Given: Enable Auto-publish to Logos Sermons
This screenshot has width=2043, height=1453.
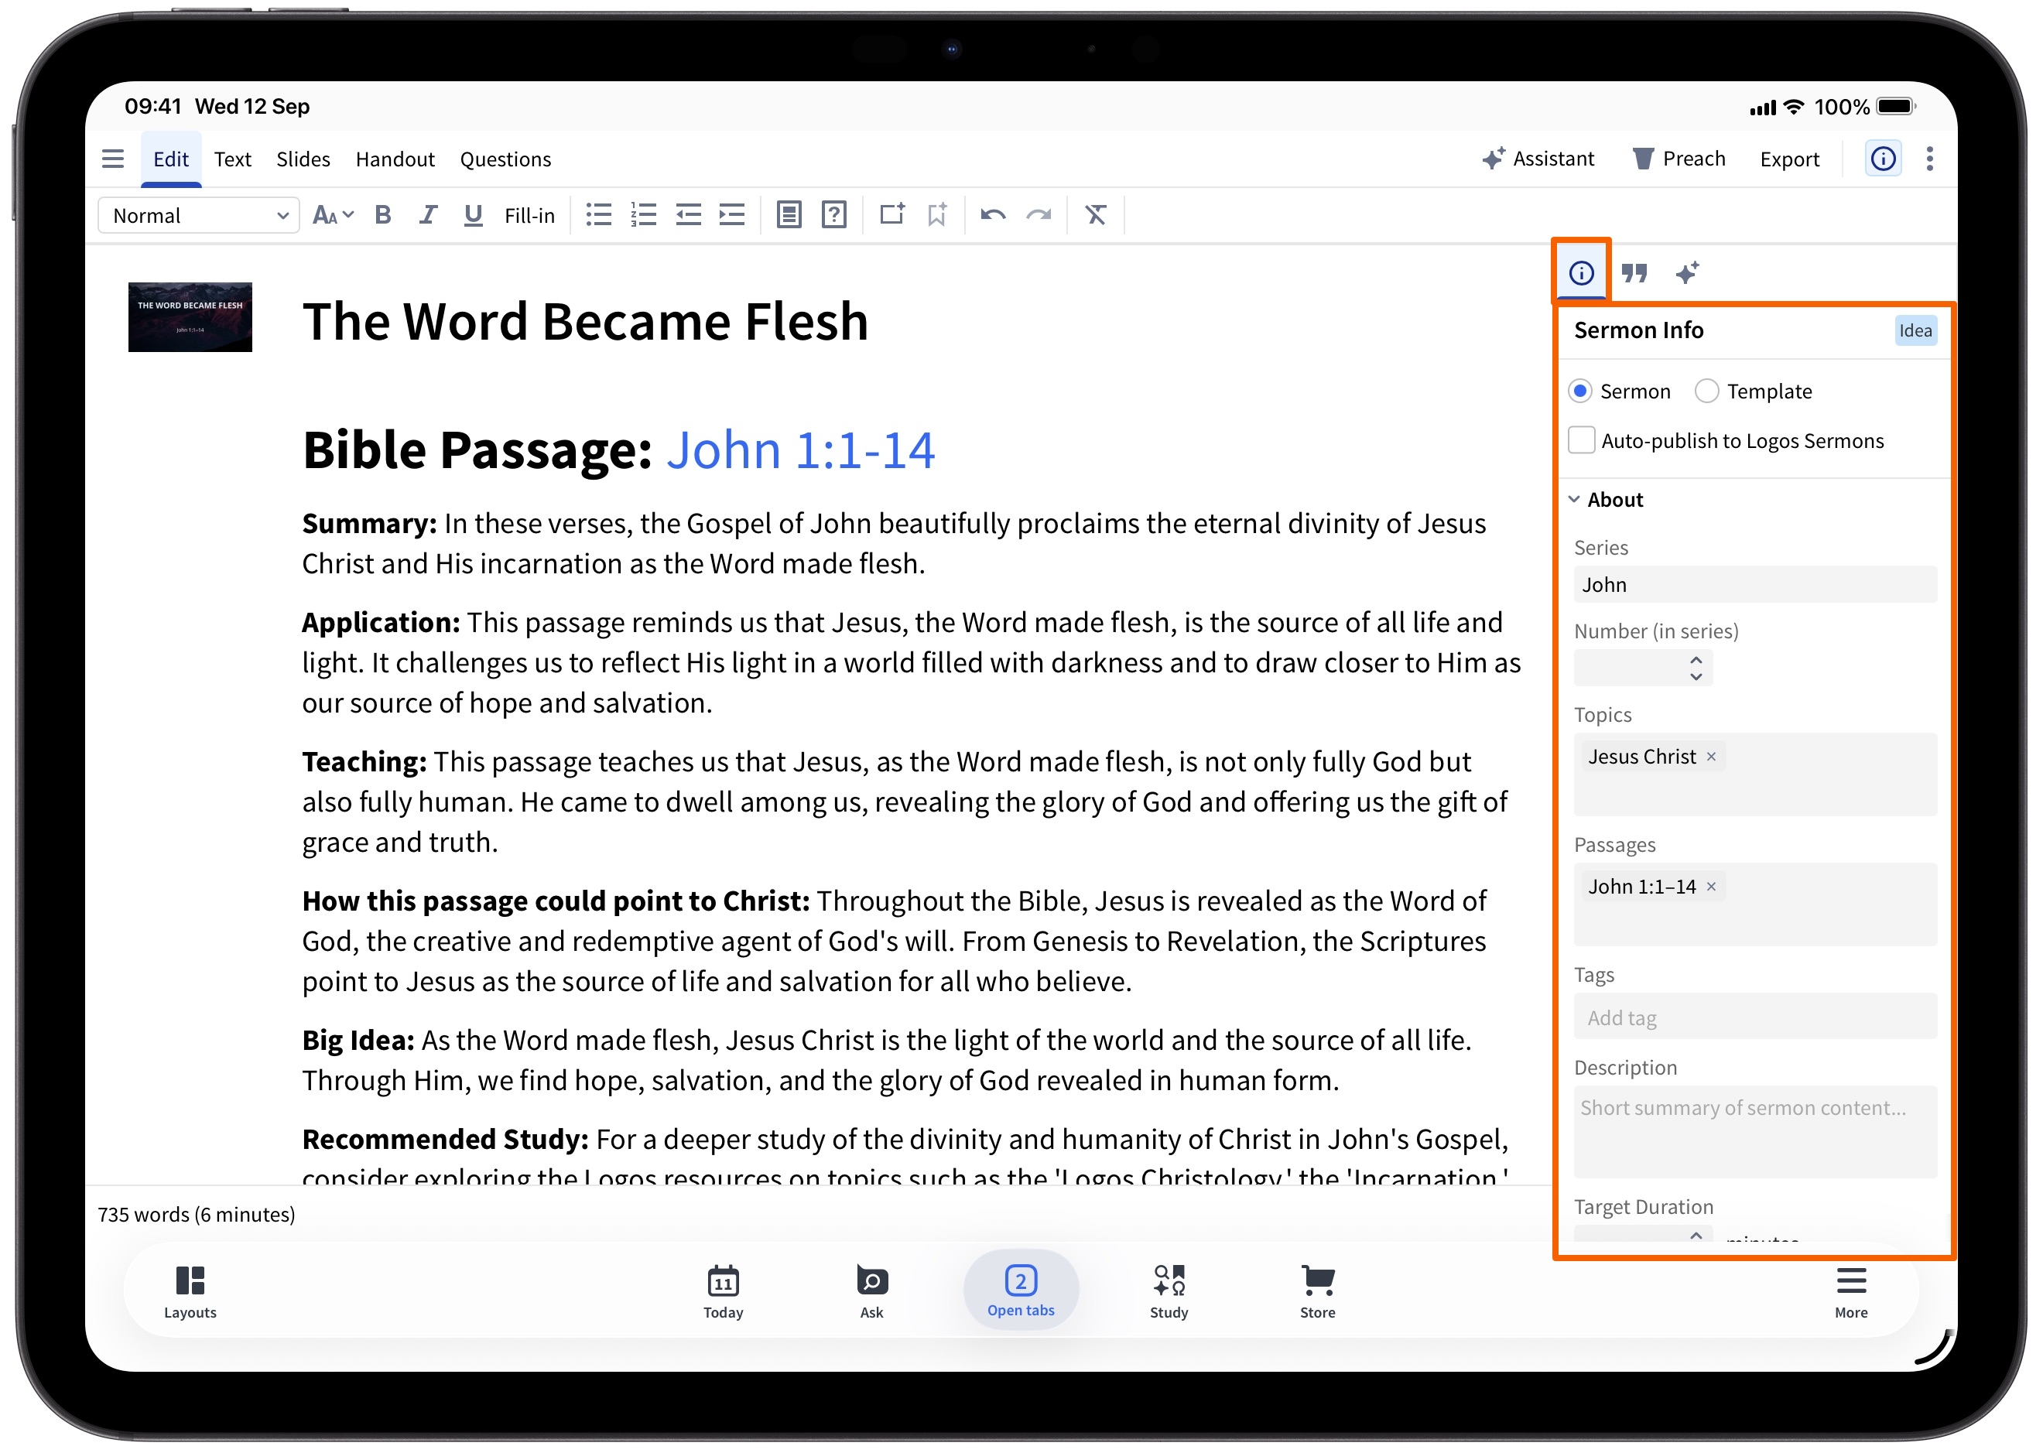Looking at the screenshot, I should [x=1581, y=441].
